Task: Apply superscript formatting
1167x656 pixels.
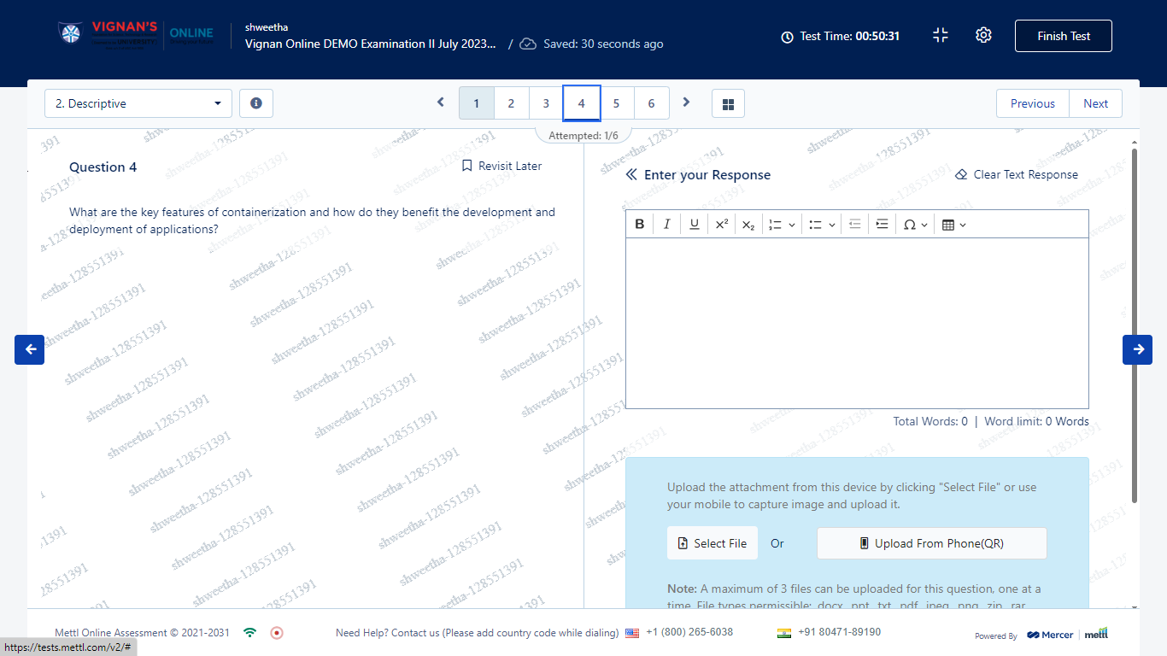Action: [x=722, y=225]
